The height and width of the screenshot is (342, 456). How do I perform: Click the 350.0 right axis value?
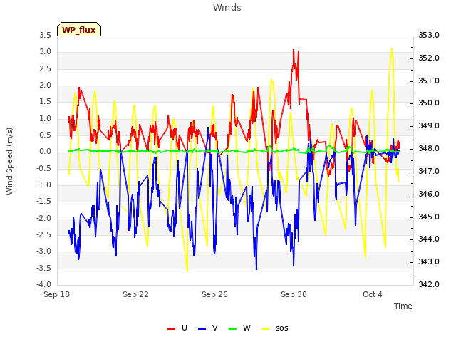click(429, 103)
